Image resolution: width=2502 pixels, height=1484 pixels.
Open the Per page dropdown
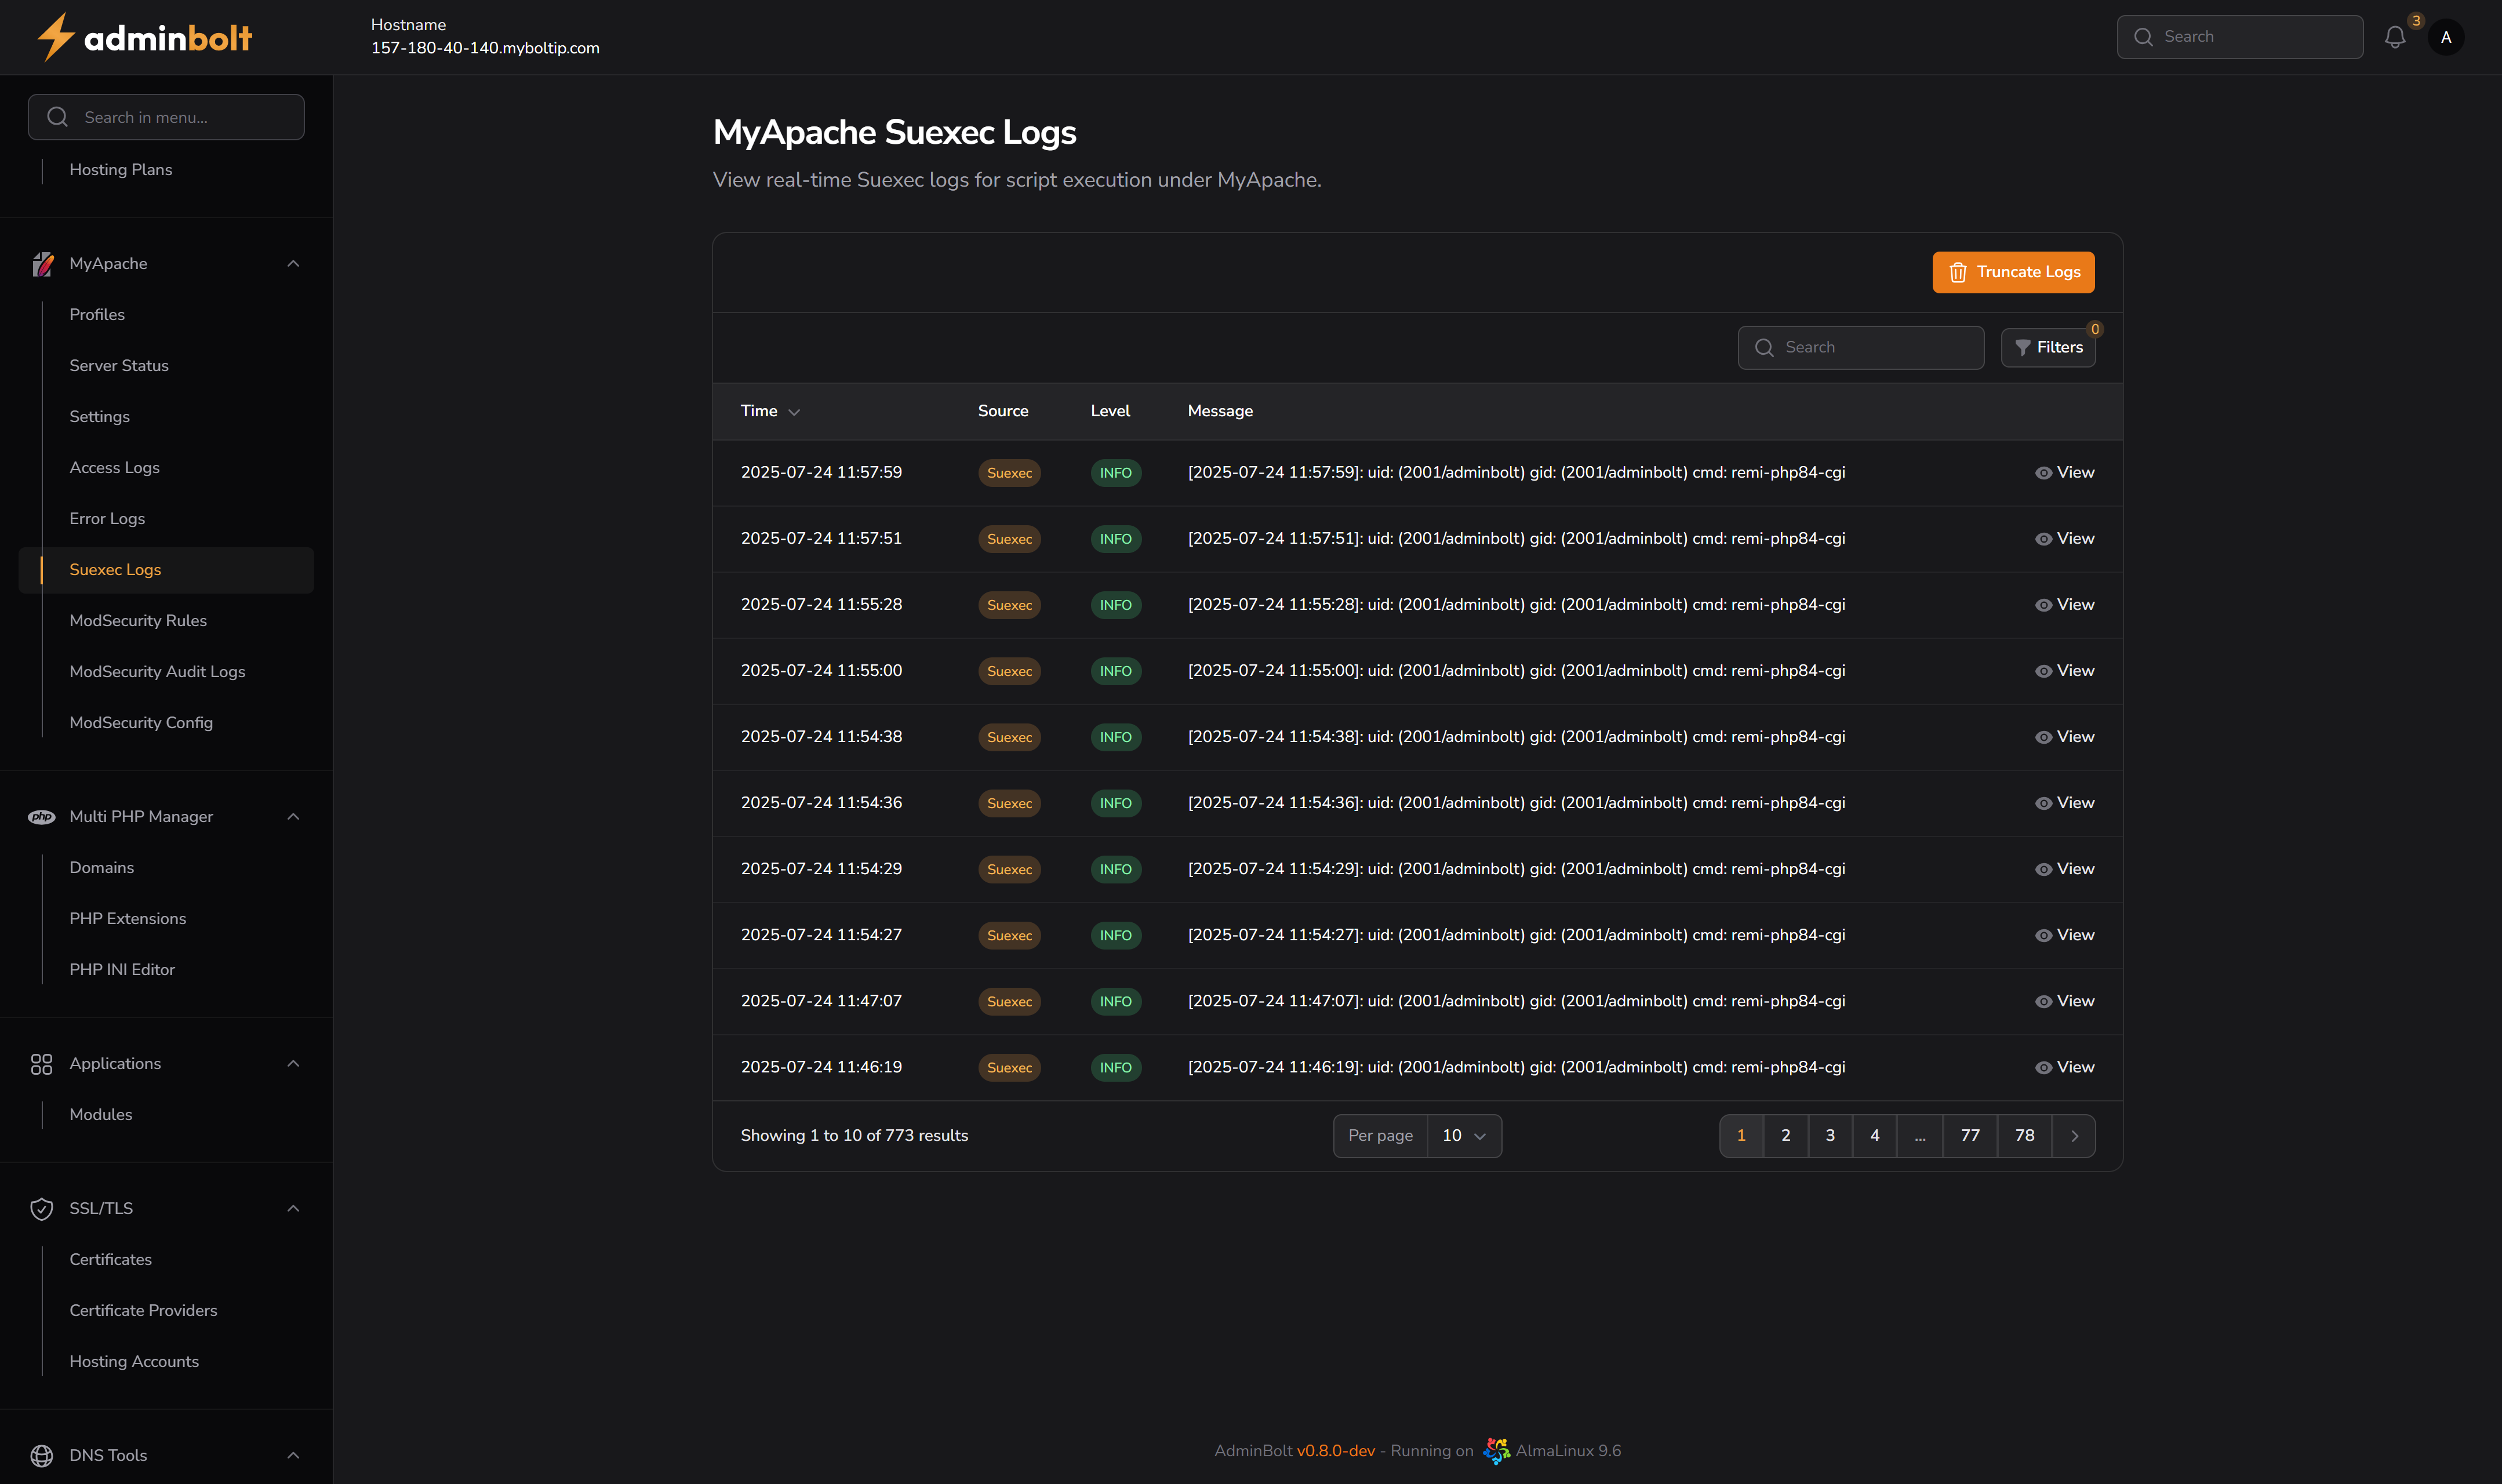click(x=1462, y=1135)
